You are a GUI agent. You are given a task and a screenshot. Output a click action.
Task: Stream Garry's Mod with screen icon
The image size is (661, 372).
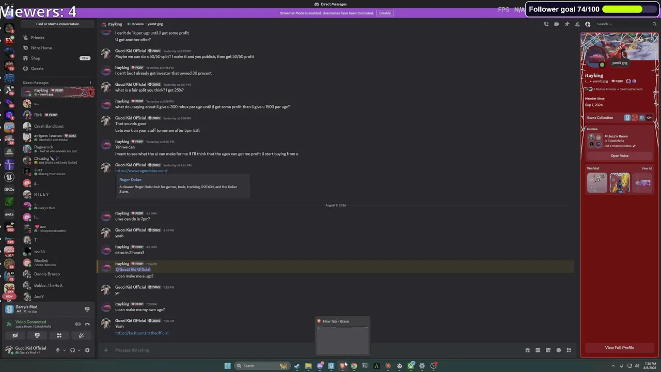tap(87, 309)
